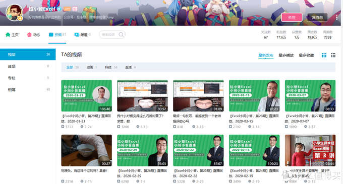Click play count 1733 under first video
The height and width of the screenshot is (184, 343).
pyautogui.click(x=67, y=127)
